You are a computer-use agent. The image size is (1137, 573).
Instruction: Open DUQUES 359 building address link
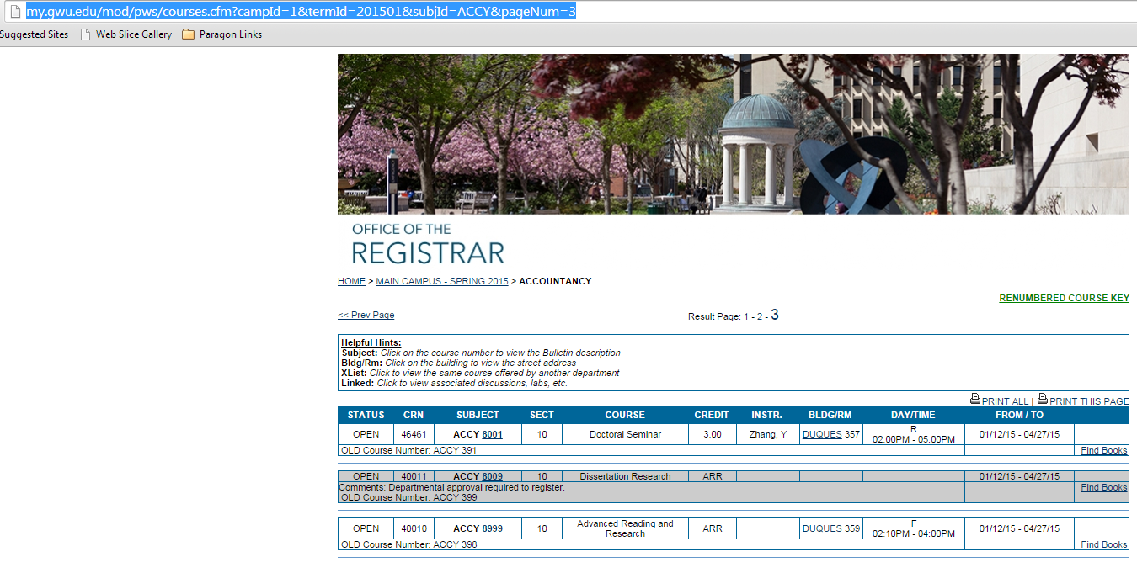822,528
